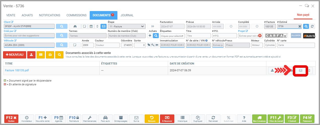Click the yellow print documents button
The image size is (320, 125).
tap(50, 55)
